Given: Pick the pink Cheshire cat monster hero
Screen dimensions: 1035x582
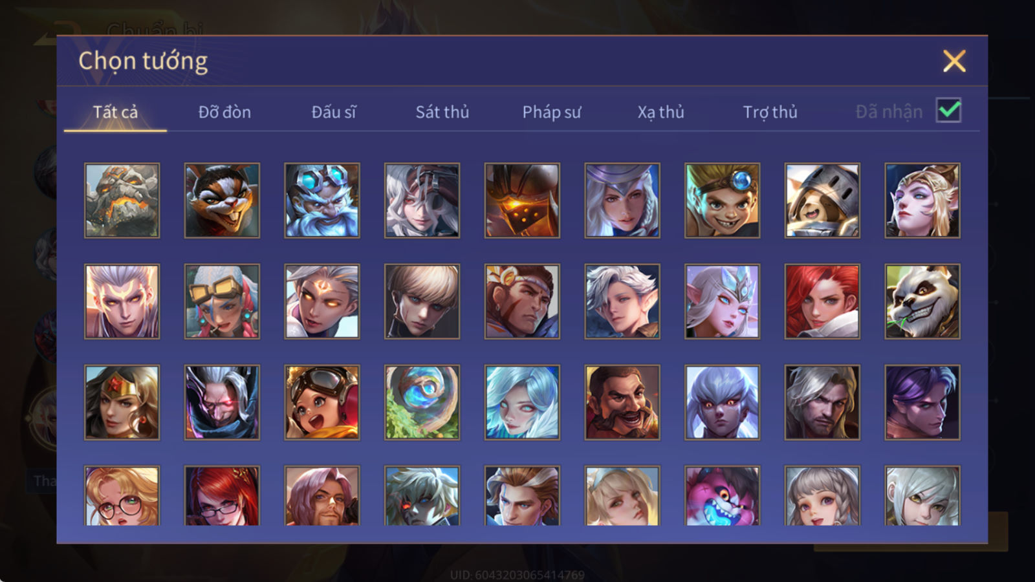Looking at the screenshot, I should [x=722, y=495].
